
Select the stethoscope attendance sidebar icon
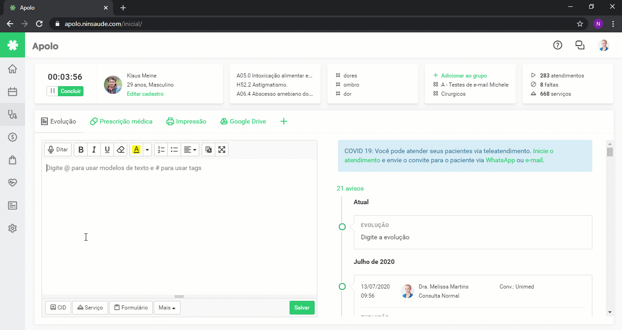click(x=12, y=114)
